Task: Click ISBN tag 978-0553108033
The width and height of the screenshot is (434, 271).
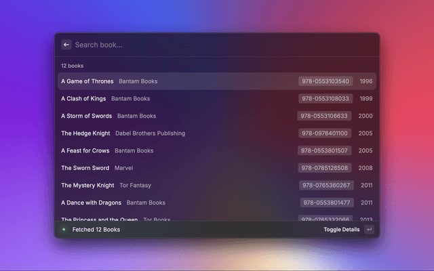Action: click(325, 98)
